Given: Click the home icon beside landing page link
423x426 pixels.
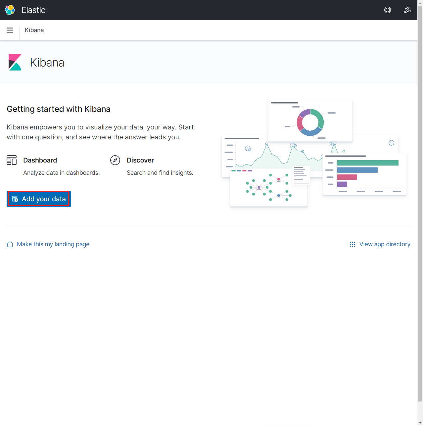Looking at the screenshot, I should (x=10, y=244).
